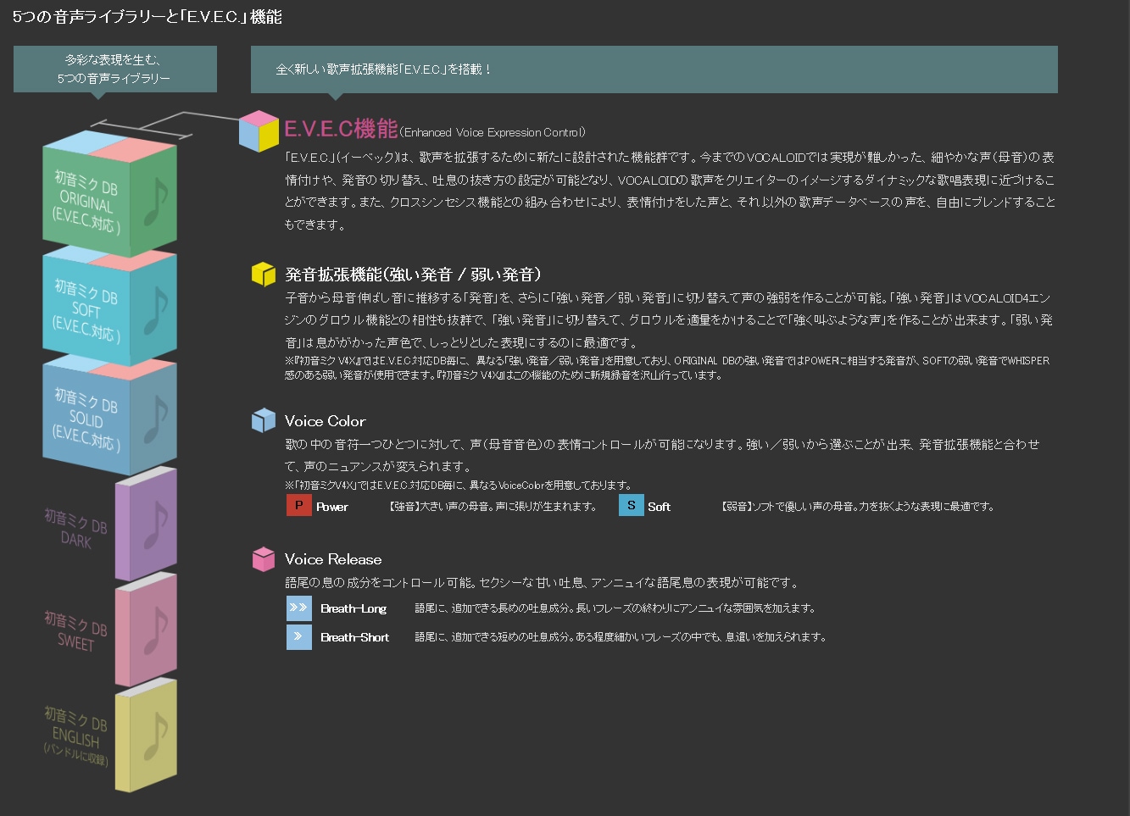Select the pink 初音ミク DB SWEET box
Screen dimensions: 1130x816
point(146,630)
